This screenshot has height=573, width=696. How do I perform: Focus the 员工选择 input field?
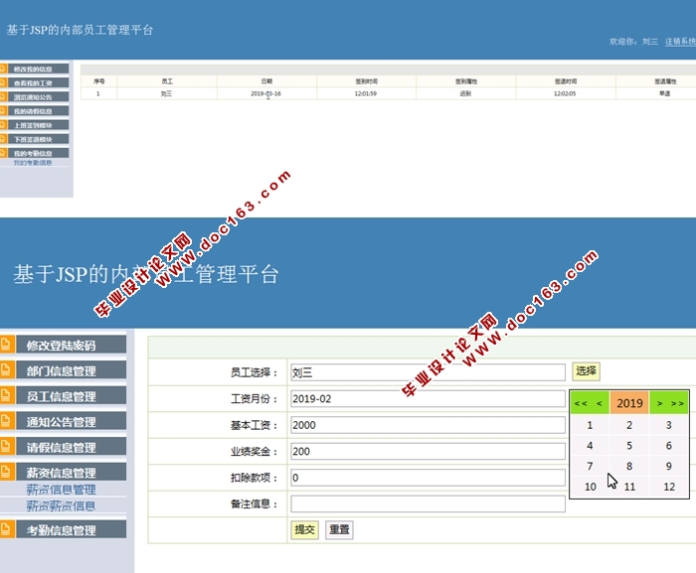point(428,372)
